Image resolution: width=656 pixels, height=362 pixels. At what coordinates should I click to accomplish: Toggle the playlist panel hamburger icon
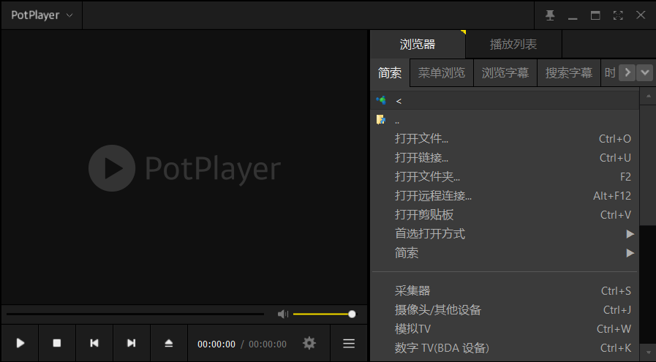(x=349, y=343)
